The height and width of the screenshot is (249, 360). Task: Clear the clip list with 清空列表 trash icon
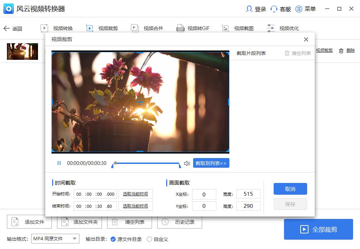pyautogui.click(x=297, y=53)
